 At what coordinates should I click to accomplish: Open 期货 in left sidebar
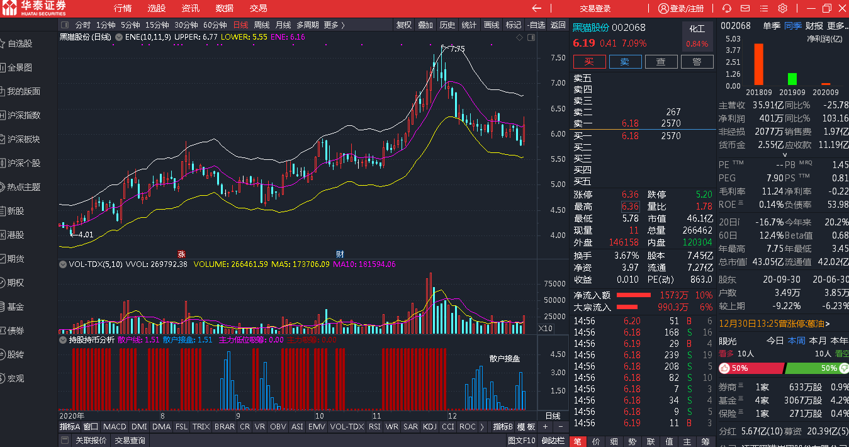pyautogui.click(x=16, y=259)
